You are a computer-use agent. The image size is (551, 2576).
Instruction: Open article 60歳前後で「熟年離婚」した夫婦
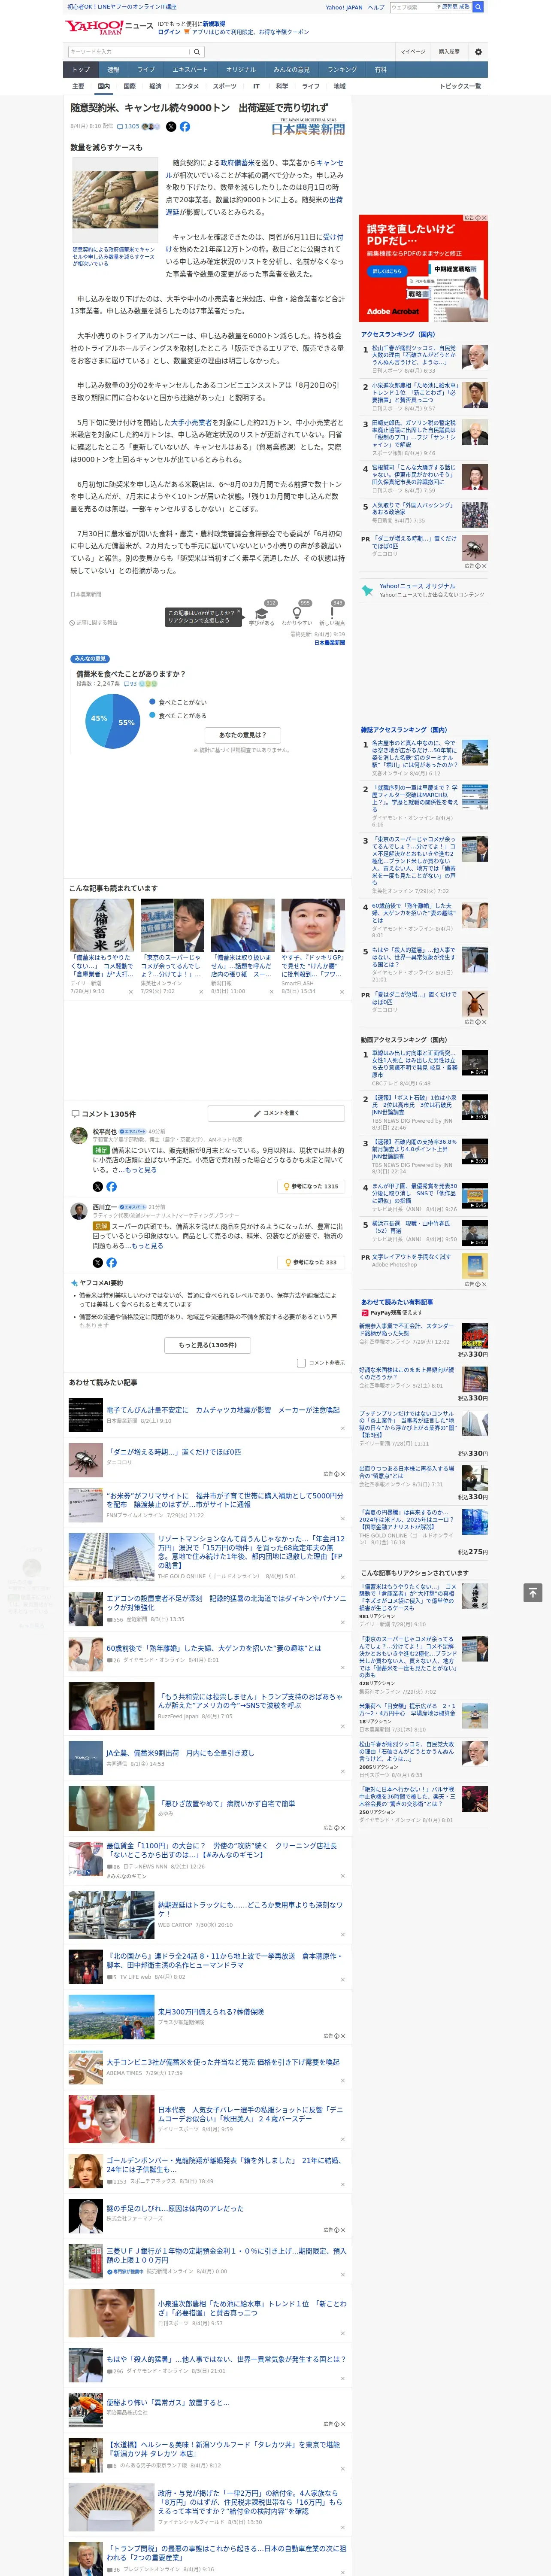click(x=214, y=1648)
